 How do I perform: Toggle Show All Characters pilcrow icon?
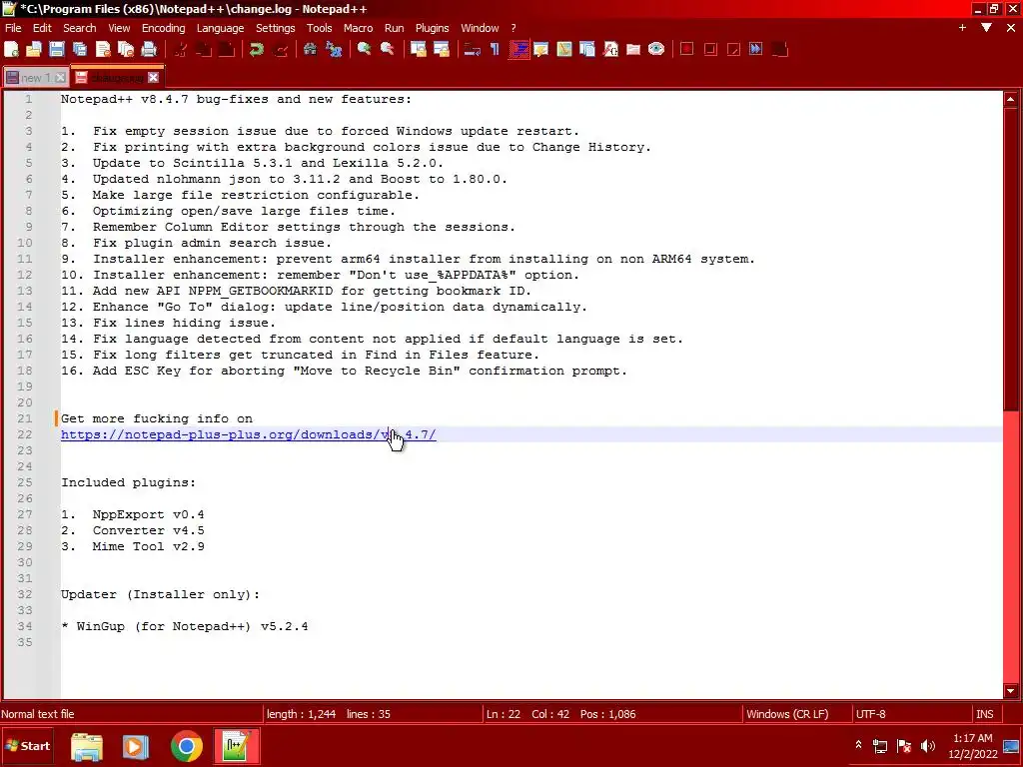[495, 49]
